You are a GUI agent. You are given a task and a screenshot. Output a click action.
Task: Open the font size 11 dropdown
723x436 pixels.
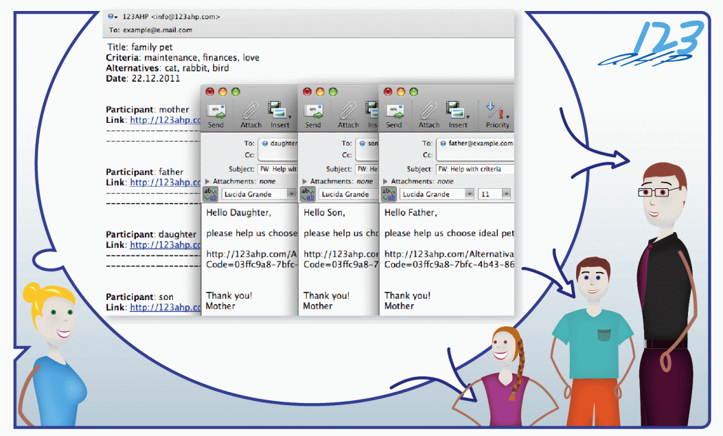(x=494, y=194)
